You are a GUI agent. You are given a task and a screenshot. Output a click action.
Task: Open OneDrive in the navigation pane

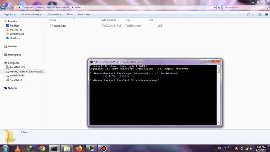coord(15,38)
